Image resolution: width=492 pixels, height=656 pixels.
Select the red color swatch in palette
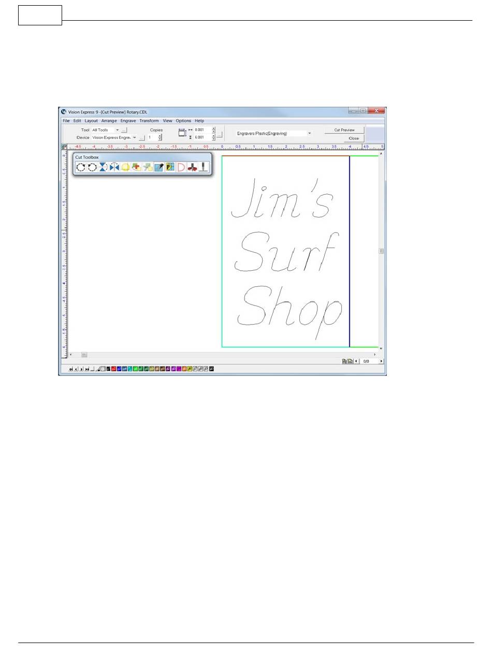[x=114, y=369]
